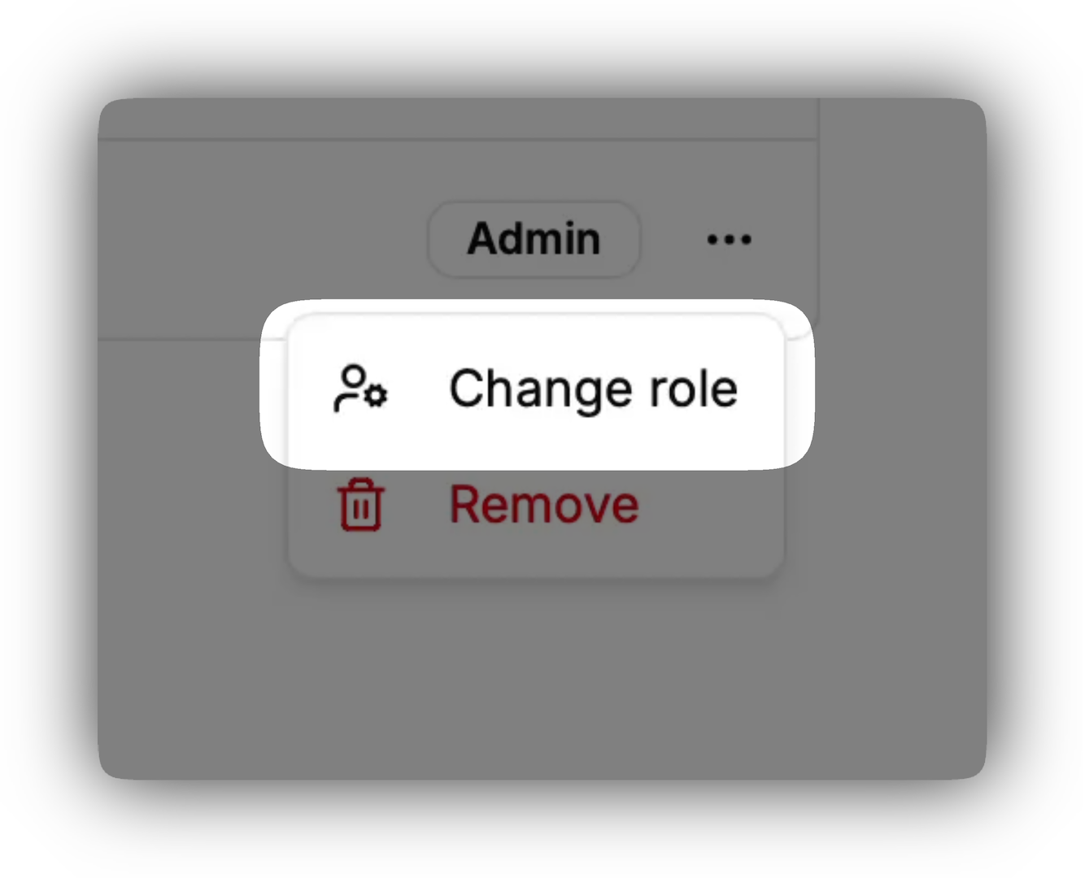Open the Admin role pill

(x=534, y=239)
